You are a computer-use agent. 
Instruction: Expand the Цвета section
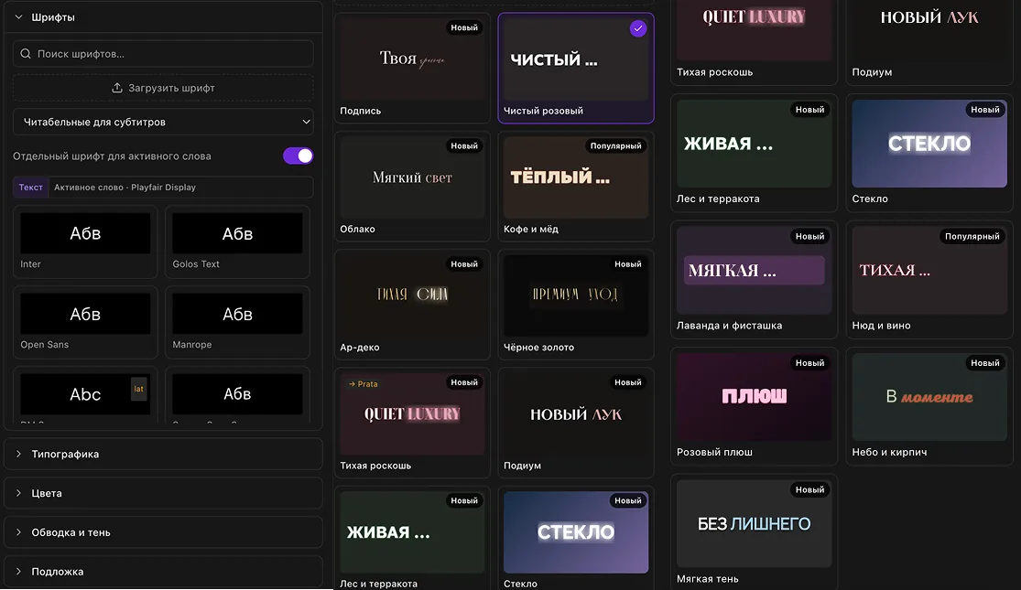(x=163, y=493)
